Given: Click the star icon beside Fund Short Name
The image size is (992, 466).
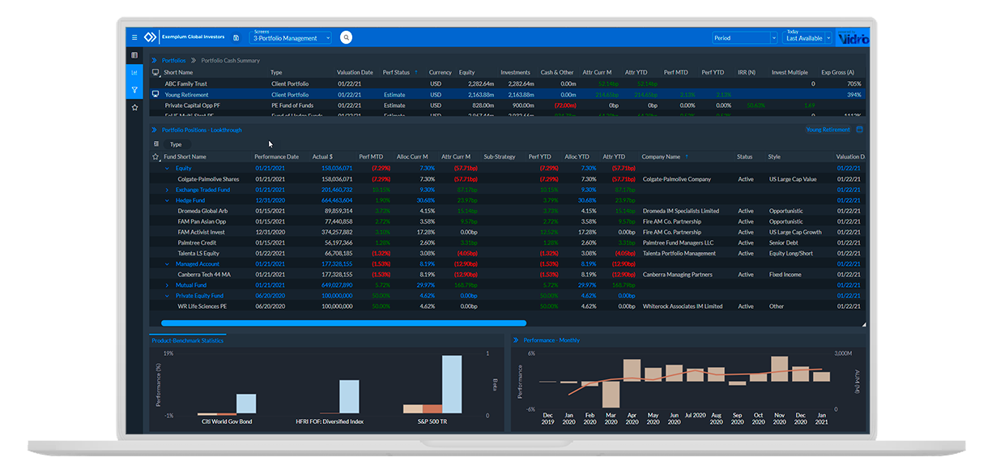Looking at the screenshot, I should [155, 156].
